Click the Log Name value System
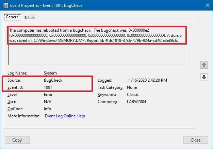The image size is (213, 149). pyautogui.click(x=50, y=73)
